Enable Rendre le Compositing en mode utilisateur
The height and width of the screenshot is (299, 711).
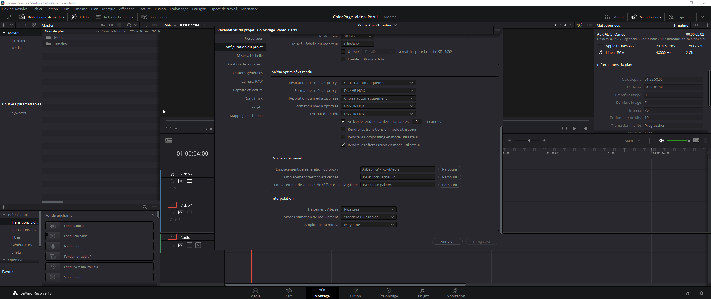point(343,137)
